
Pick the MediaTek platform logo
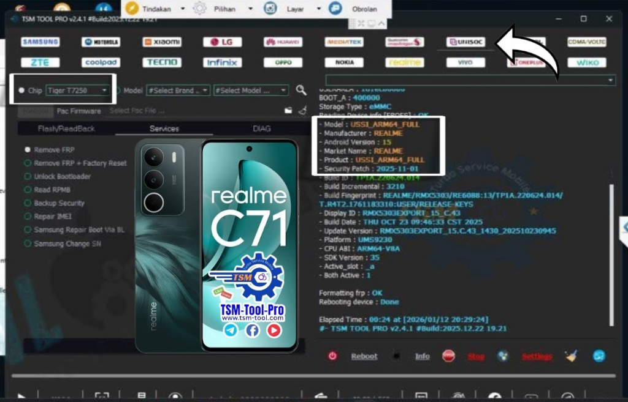click(344, 42)
